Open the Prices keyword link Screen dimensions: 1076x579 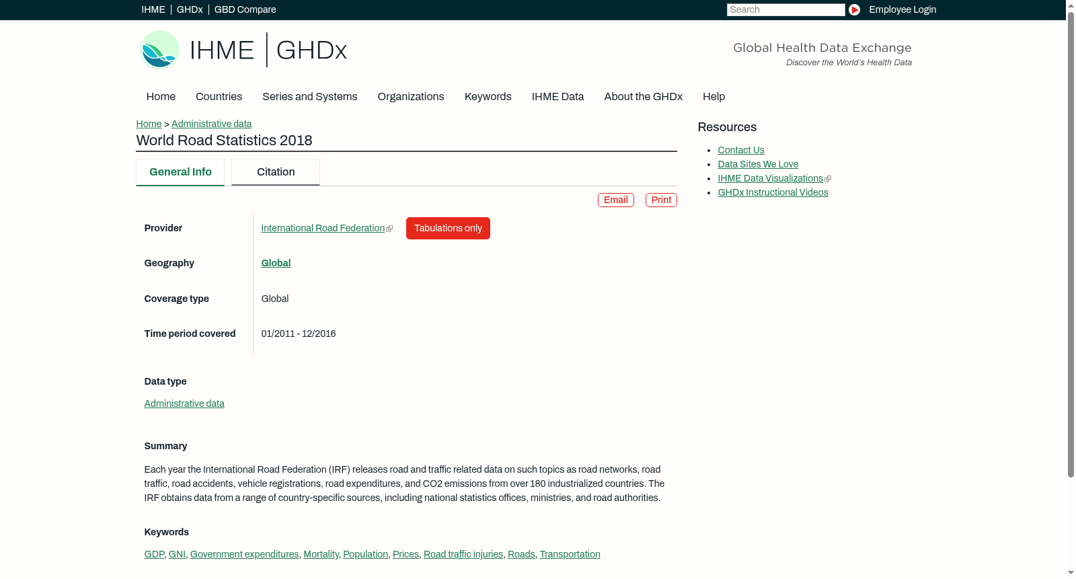point(406,555)
